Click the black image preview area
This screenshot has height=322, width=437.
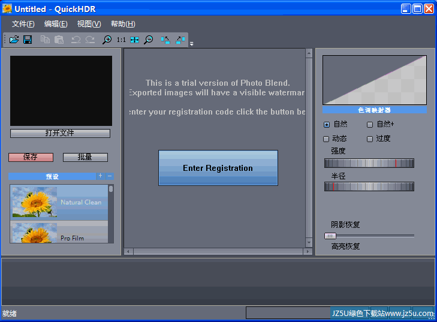61,91
